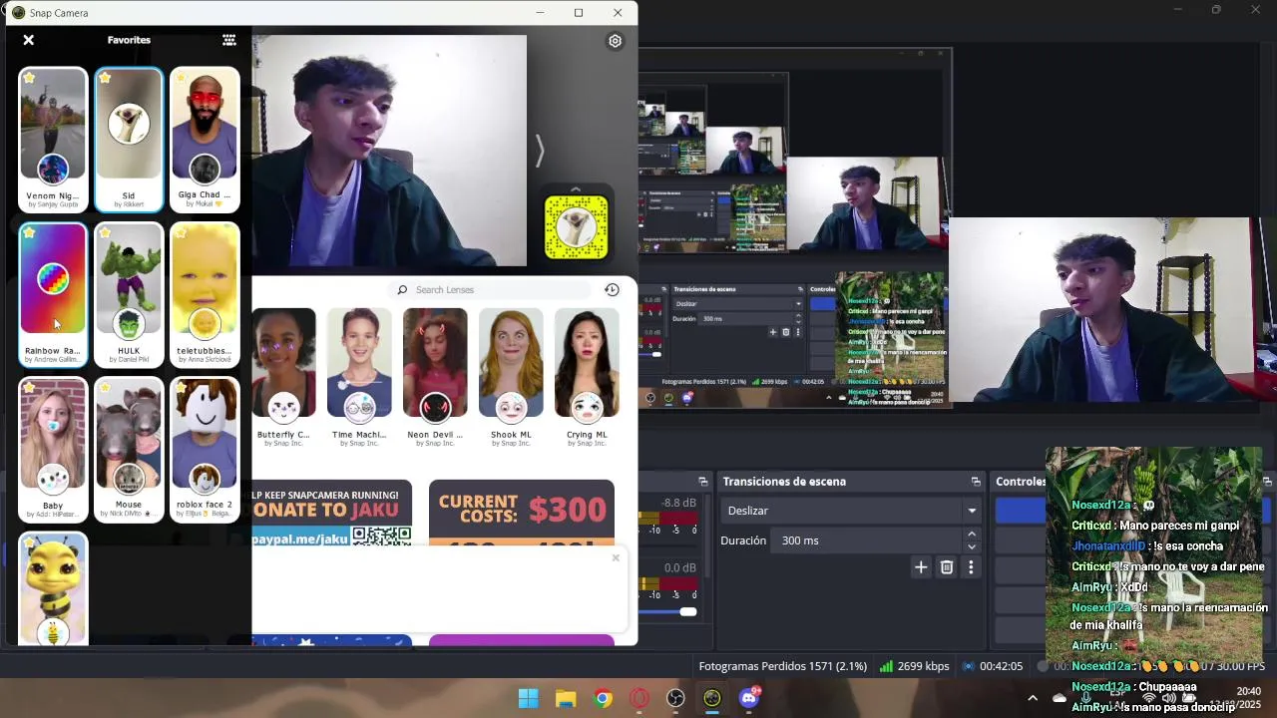The image size is (1277, 718).
Task: Toggle the star on HULK lens
Action: 105,232
